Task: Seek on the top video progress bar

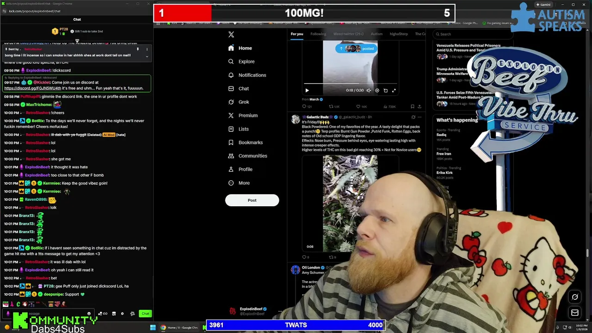Action: [350, 84]
